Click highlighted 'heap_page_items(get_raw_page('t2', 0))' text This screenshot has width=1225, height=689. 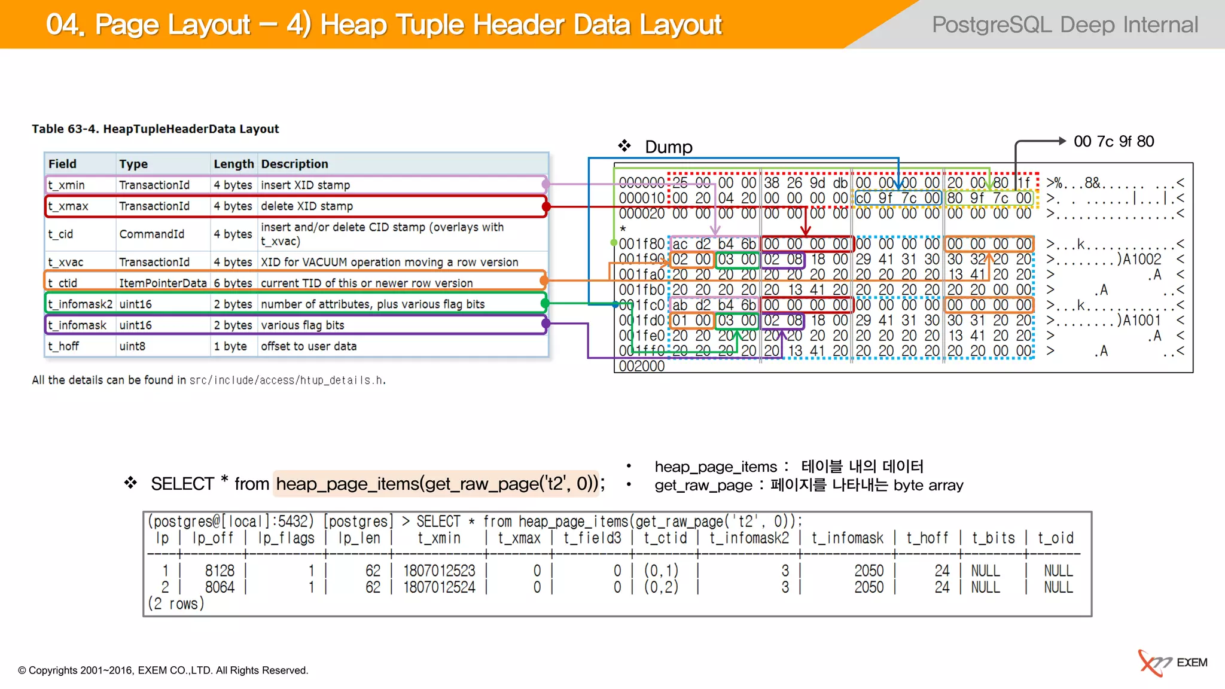(437, 483)
